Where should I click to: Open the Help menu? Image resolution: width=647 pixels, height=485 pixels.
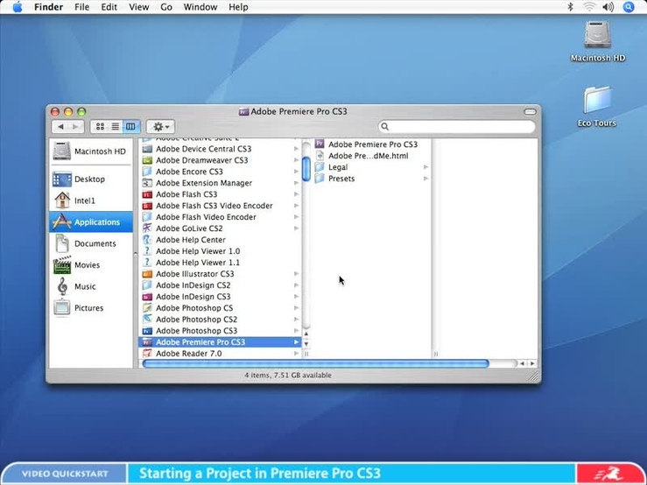(x=238, y=7)
